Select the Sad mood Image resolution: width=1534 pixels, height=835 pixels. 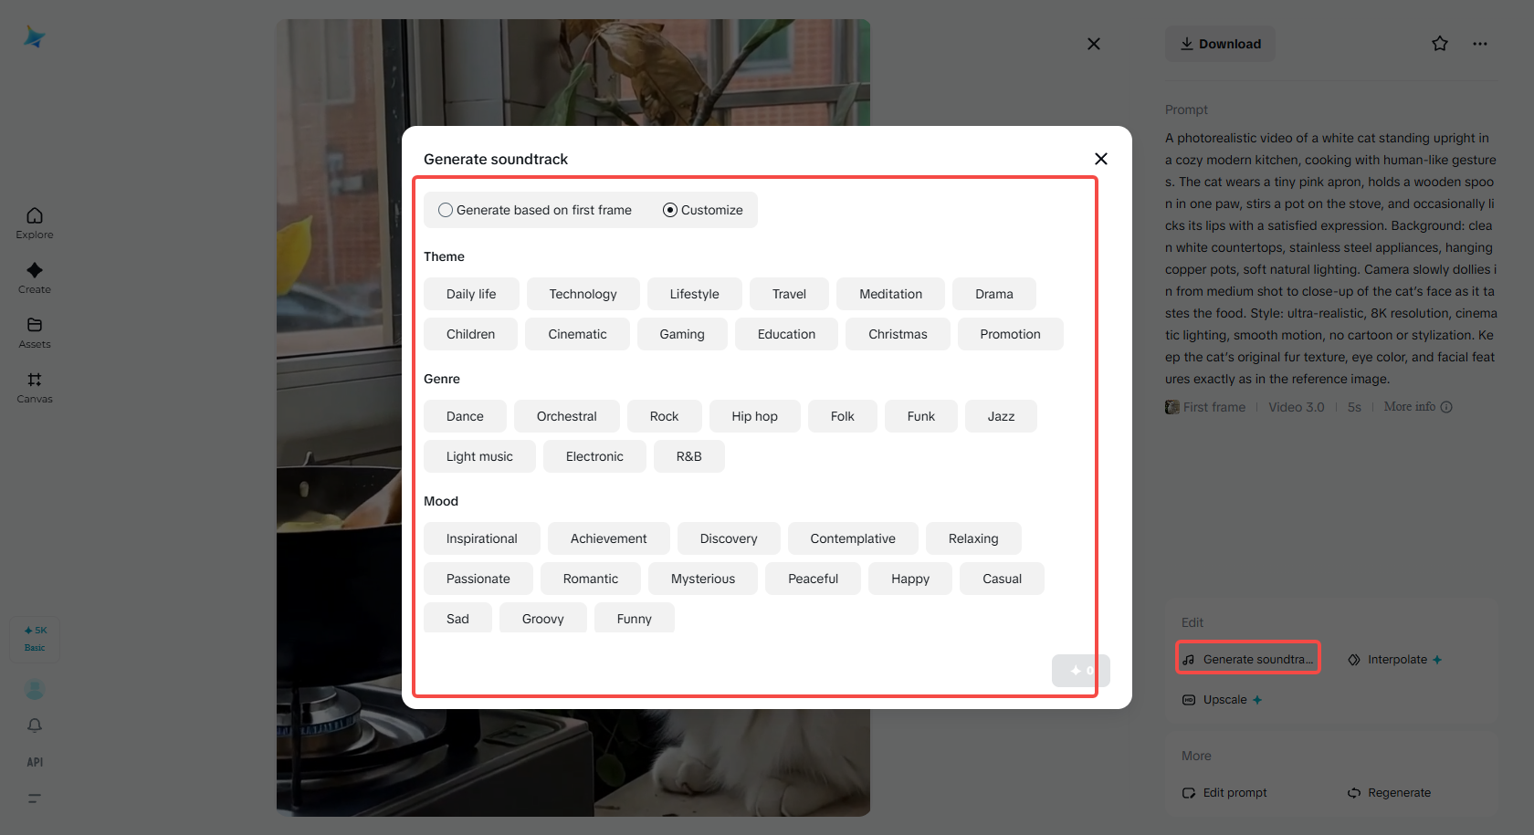coord(457,618)
